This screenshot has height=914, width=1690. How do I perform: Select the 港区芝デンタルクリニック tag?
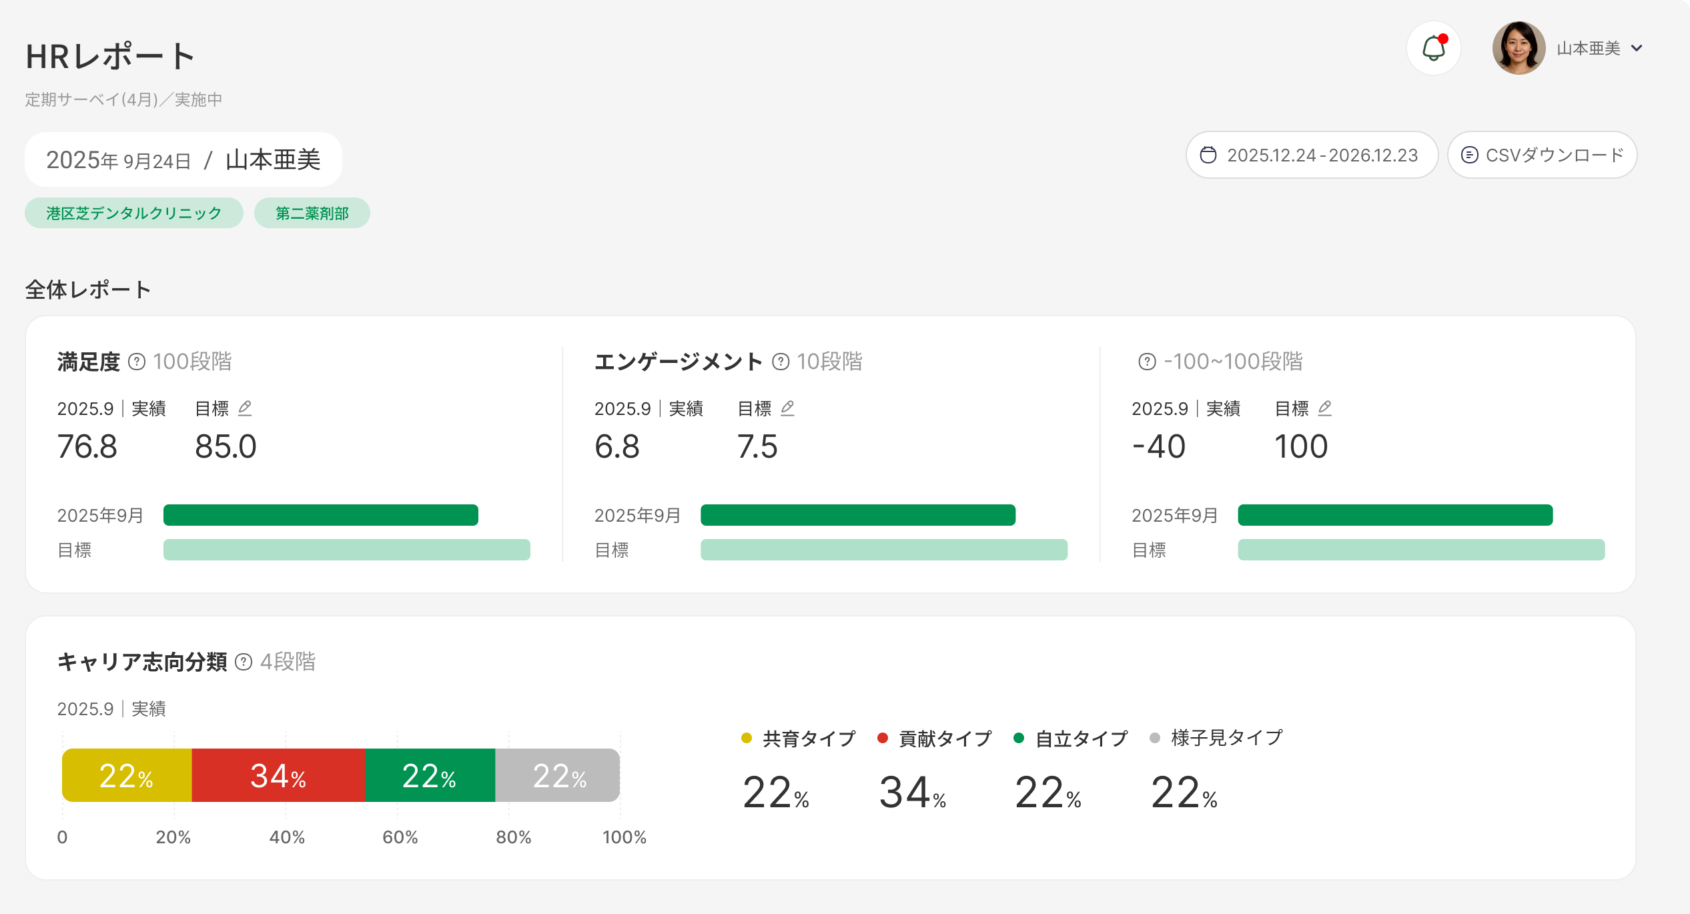(x=134, y=213)
